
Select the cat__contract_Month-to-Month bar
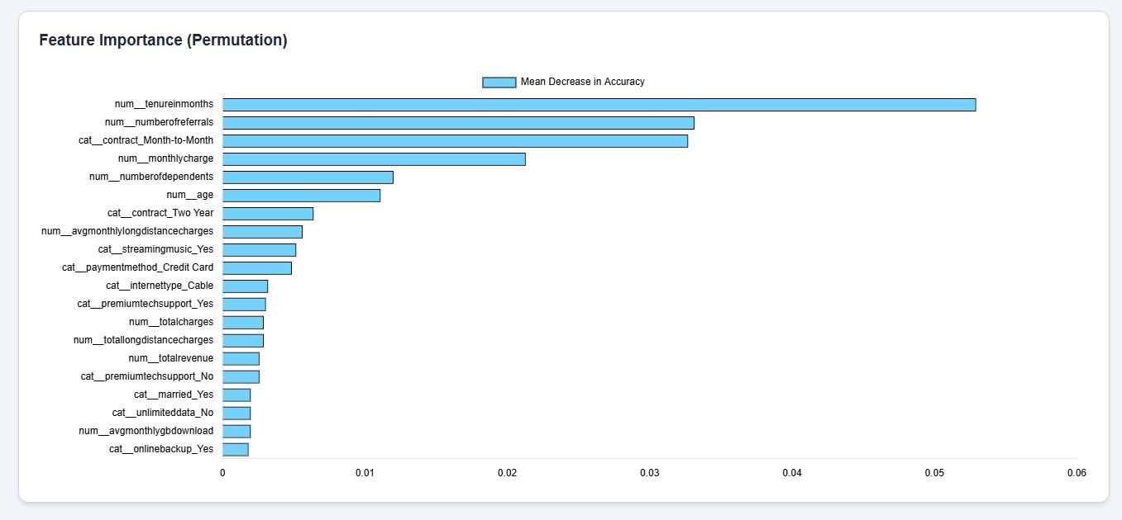pos(455,141)
